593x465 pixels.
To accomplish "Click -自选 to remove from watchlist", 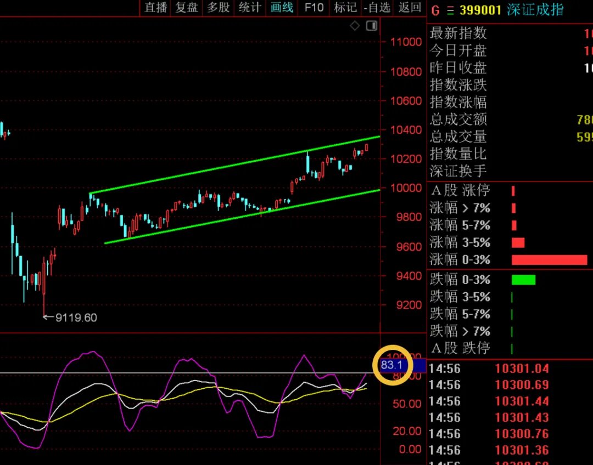I will click(x=377, y=7).
